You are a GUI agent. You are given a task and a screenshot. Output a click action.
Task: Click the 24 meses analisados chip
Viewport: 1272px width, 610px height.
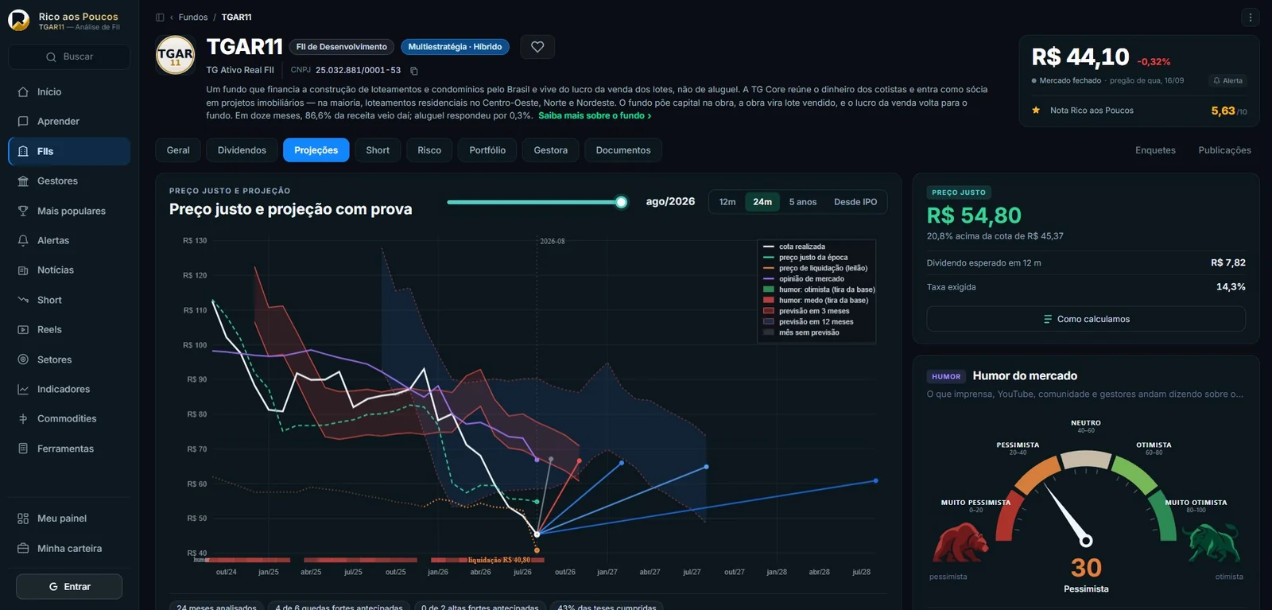click(216, 606)
